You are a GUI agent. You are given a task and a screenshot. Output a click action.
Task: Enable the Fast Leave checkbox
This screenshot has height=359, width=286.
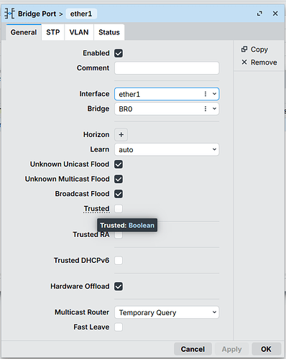(119, 327)
